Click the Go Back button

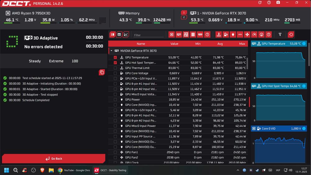[54, 158]
